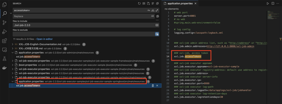Open the Testing flask view
The height and width of the screenshot is (104, 282).
point(4,59)
